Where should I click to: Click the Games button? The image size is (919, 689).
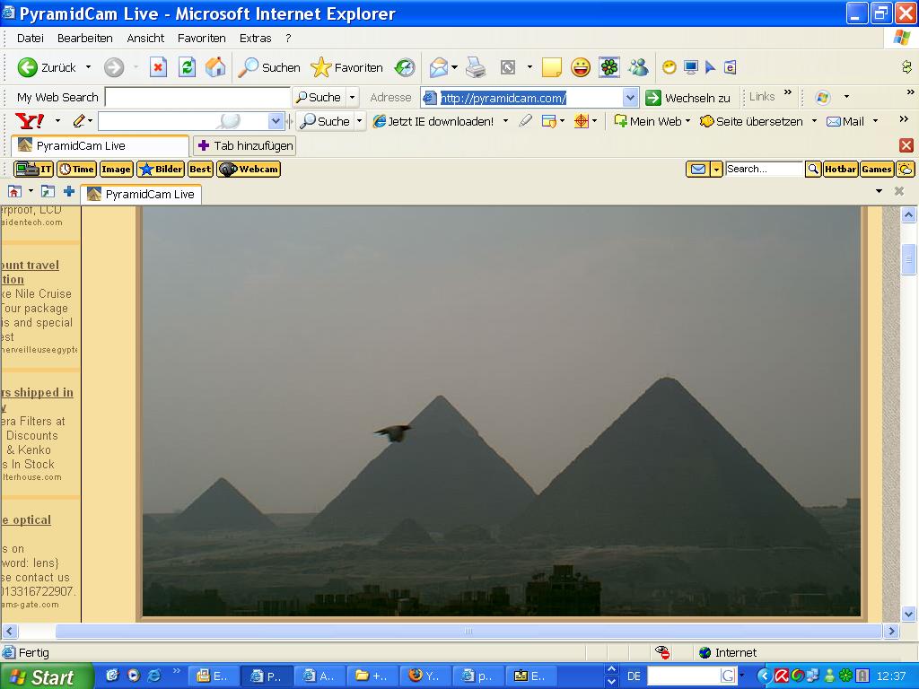point(877,170)
